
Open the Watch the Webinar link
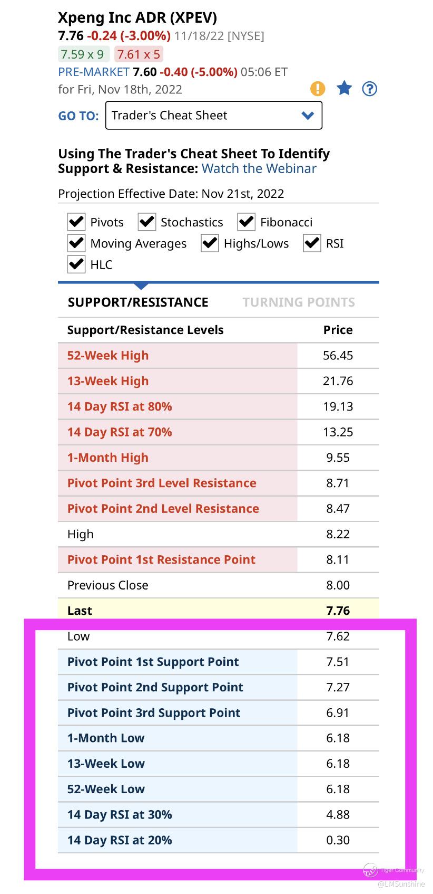tap(259, 168)
